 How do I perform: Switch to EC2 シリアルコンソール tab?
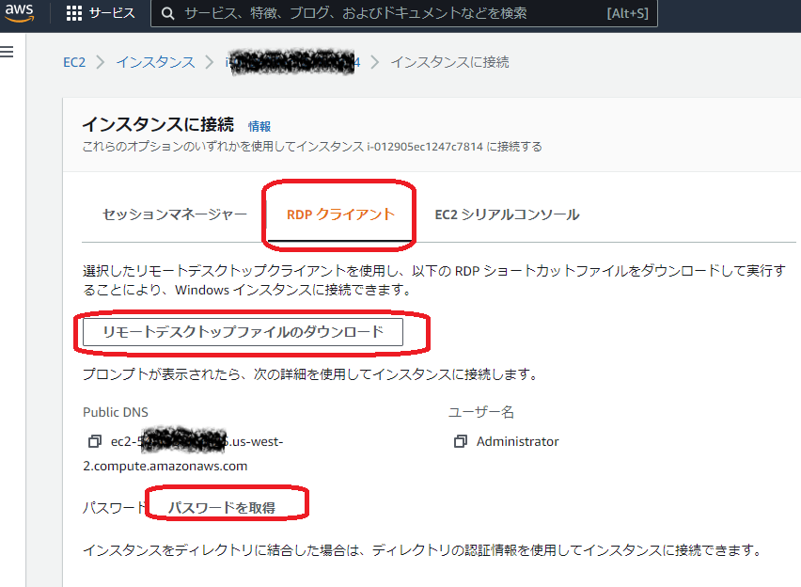[x=507, y=214]
